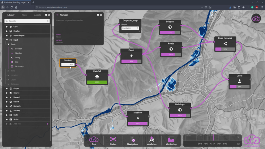
Task: Click the Flood node lightning icon
Action: 131,56
